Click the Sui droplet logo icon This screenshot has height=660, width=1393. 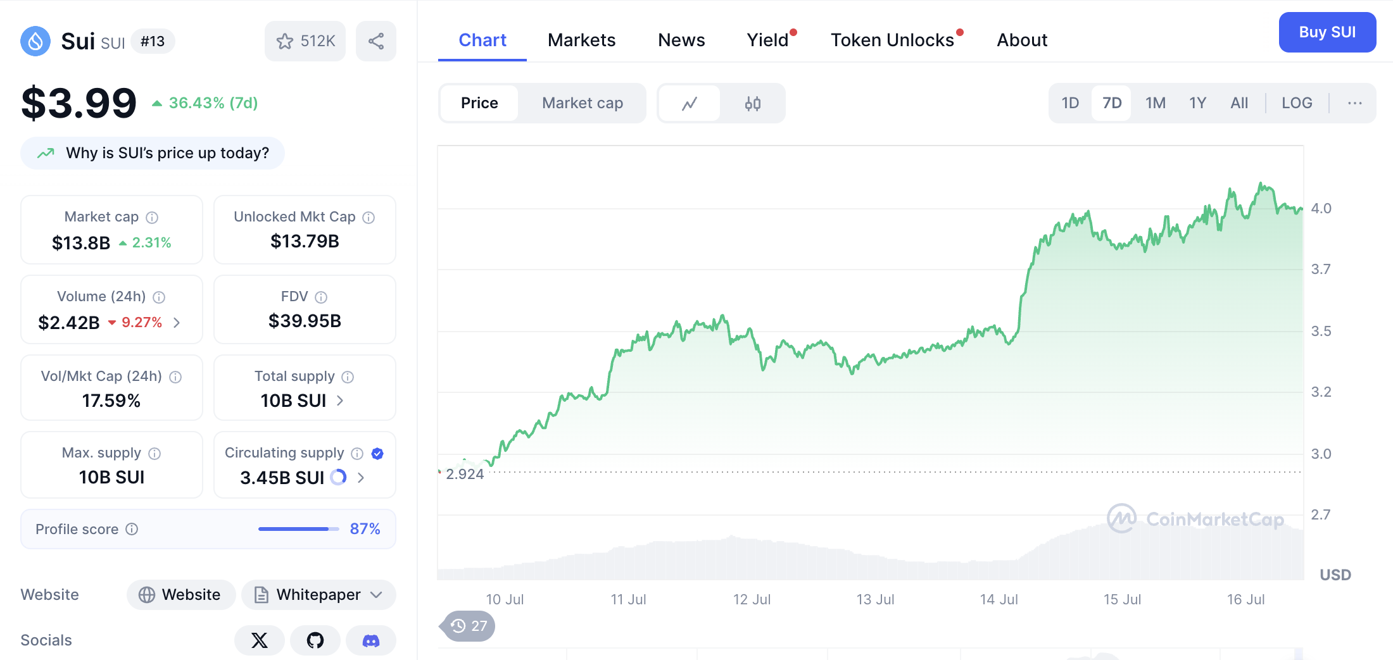[35, 41]
